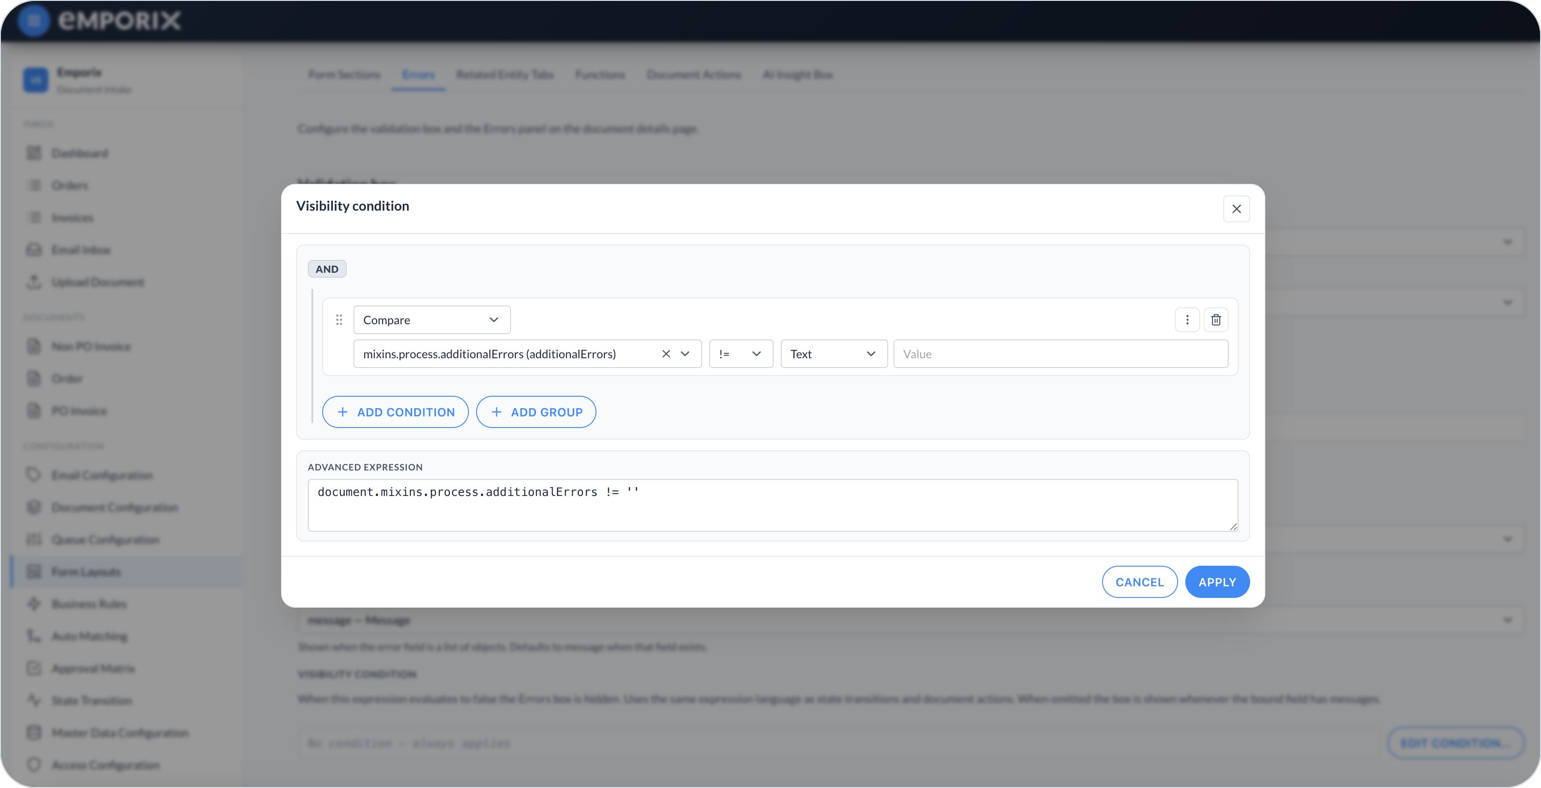Grab the condition row drag handle
The image size is (1541, 788).
click(x=339, y=320)
